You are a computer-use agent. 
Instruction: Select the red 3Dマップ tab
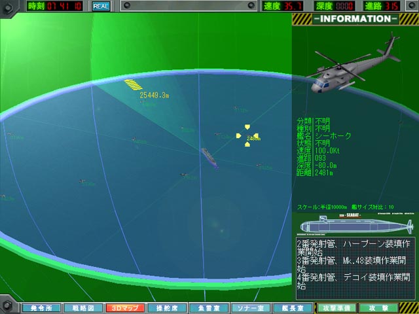(125, 308)
